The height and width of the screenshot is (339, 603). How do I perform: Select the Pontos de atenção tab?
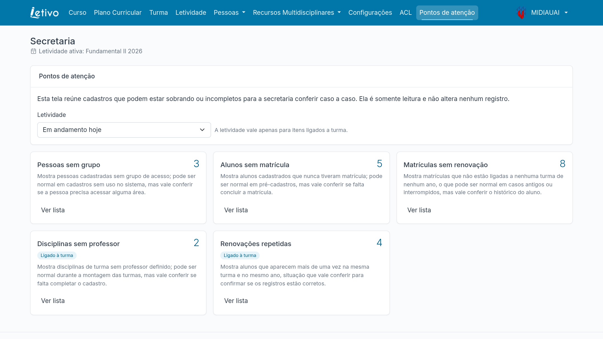pos(447,13)
